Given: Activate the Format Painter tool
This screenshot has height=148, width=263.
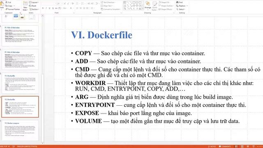Looking at the screenshot, I should click(x=13, y=9).
